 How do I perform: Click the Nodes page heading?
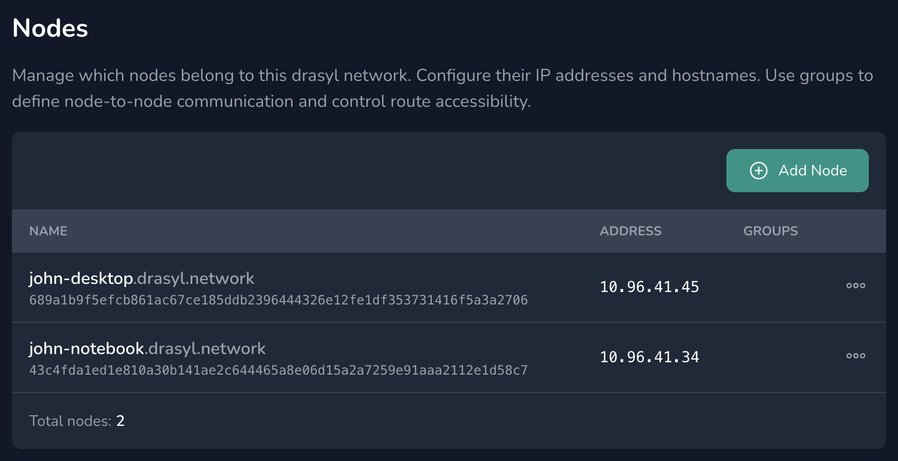[x=50, y=28]
